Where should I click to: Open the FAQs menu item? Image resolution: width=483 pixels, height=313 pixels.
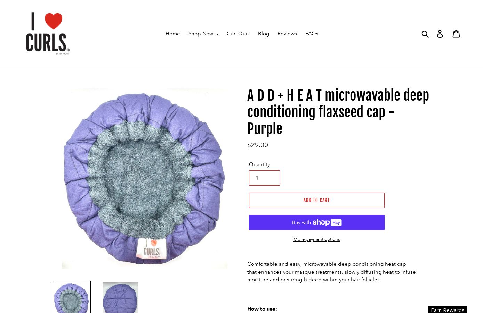pos(312,34)
